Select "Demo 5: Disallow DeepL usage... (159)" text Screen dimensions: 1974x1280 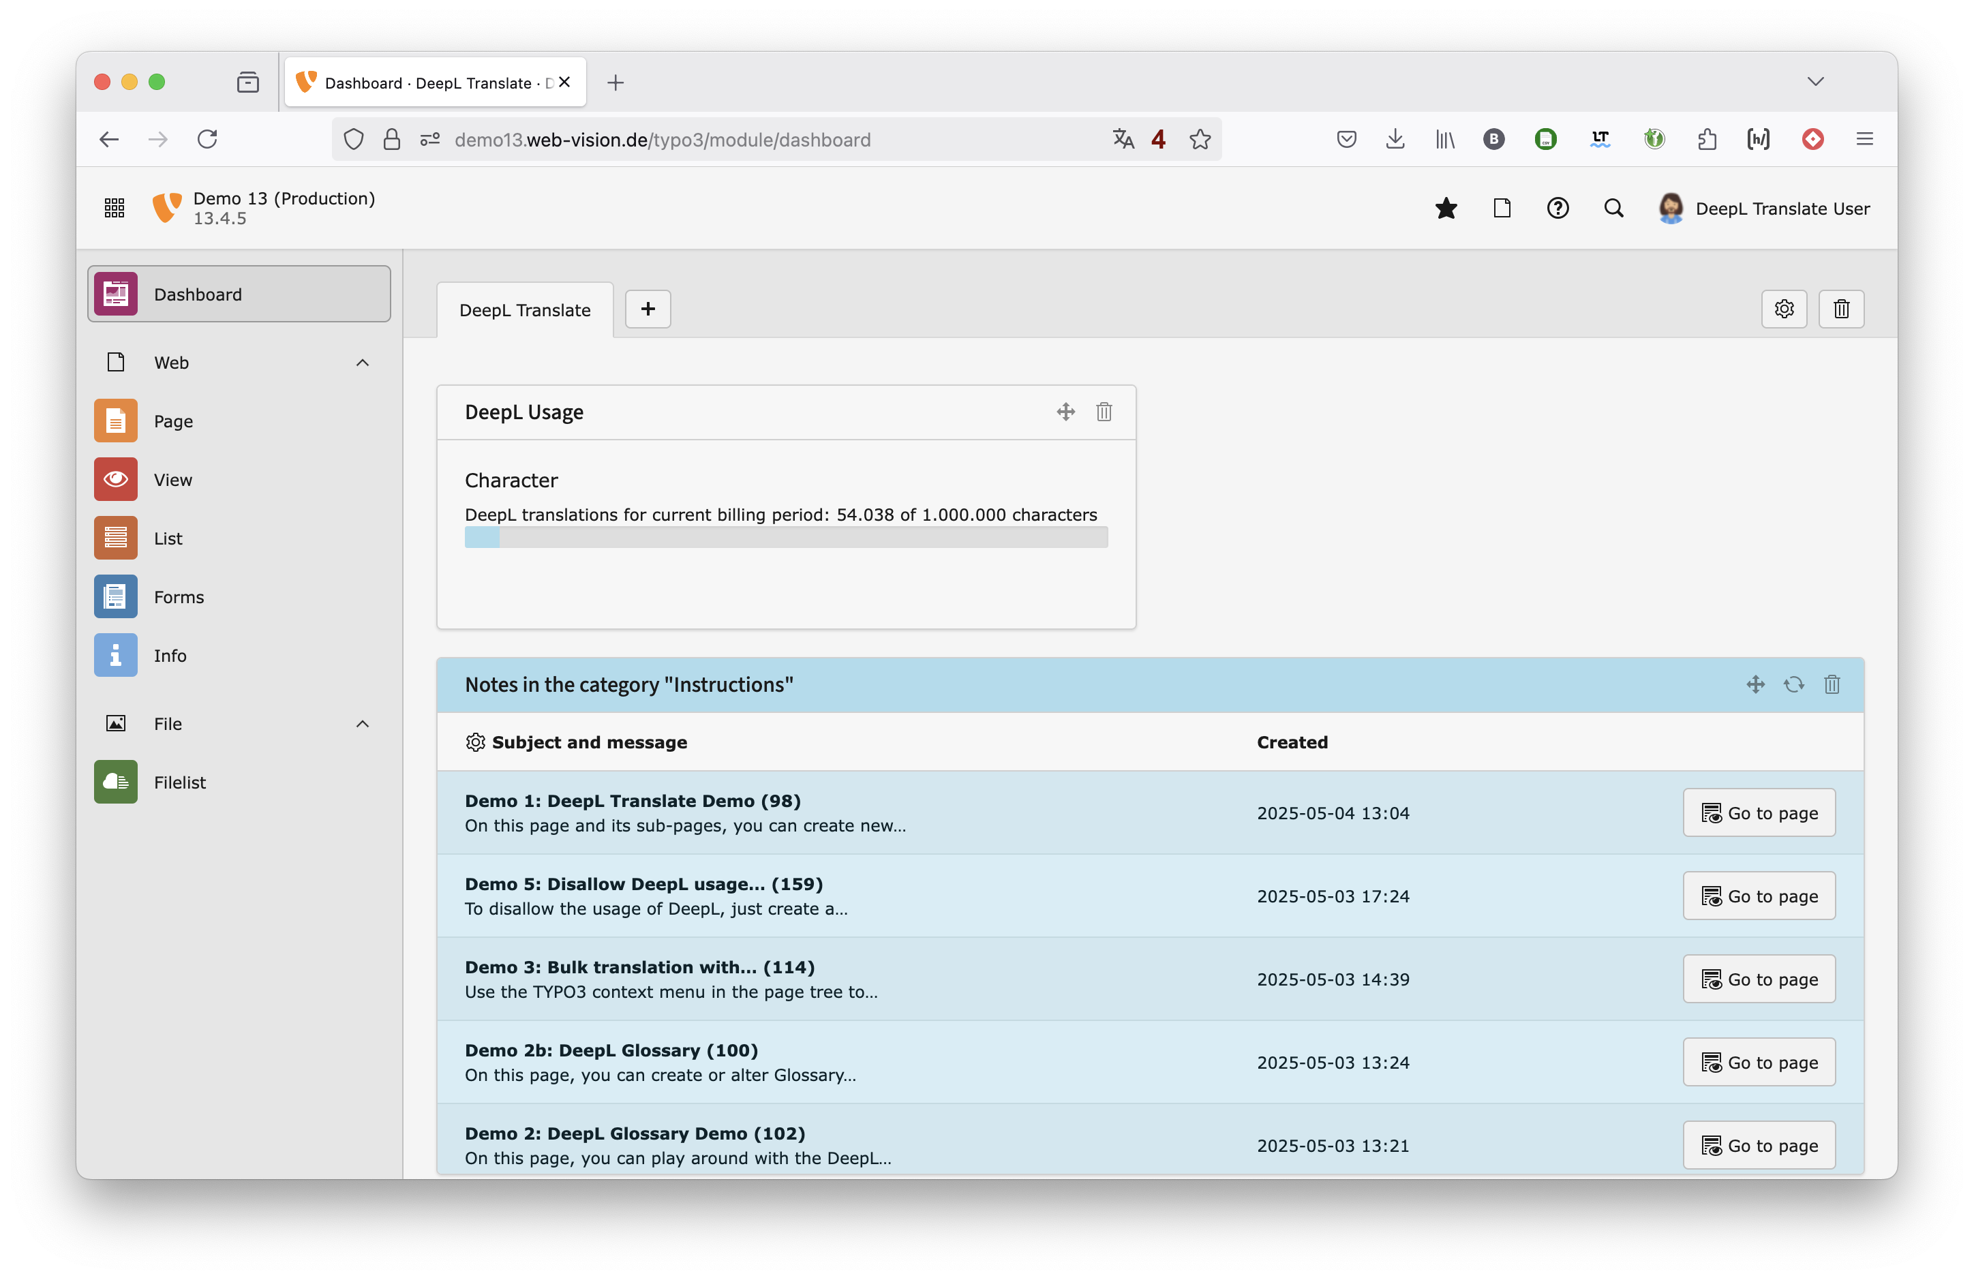click(643, 884)
